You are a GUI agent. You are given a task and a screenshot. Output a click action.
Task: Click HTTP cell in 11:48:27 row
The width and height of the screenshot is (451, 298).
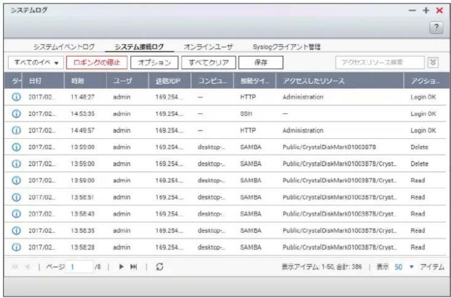click(248, 97)
